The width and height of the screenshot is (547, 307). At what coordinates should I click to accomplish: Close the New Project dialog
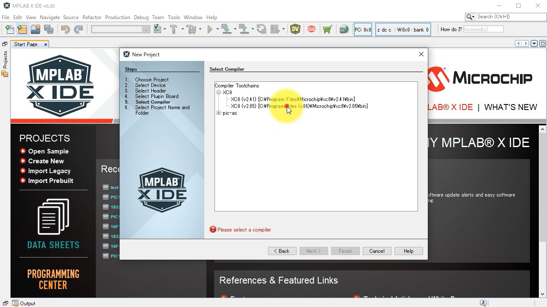[x=421, y=54]
